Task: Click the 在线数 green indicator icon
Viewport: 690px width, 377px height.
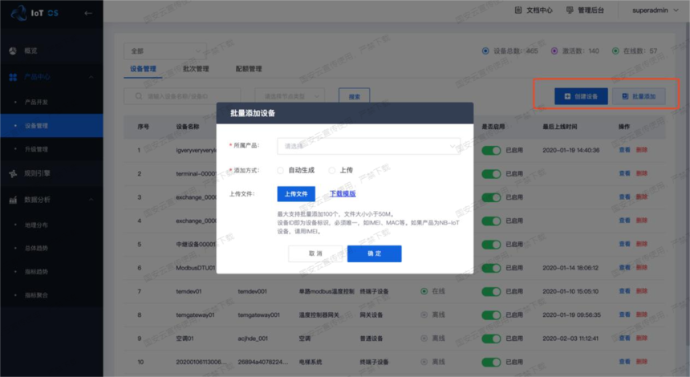Action: (615, 51)
